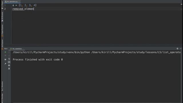Pin the Run tab with the pin icon

click(x=5, y=64)
